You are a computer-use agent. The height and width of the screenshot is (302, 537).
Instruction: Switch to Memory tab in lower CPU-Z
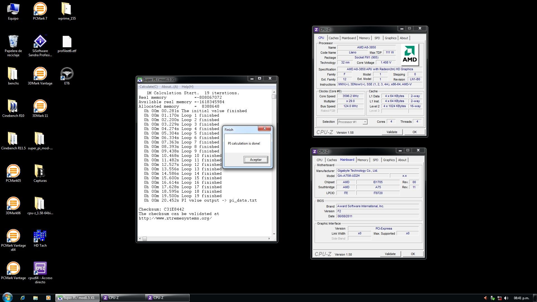click(363, 160)
